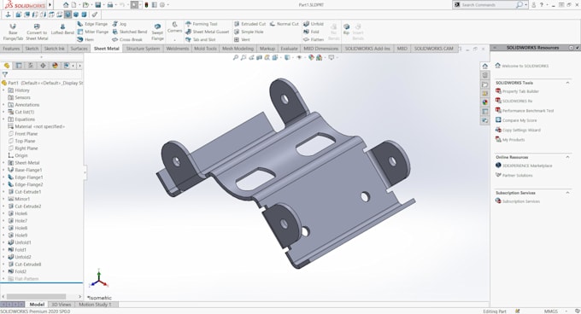Screen dimensions: 581x314
Task: Open the Corners dropdown
Action: [x=174, y=40]
